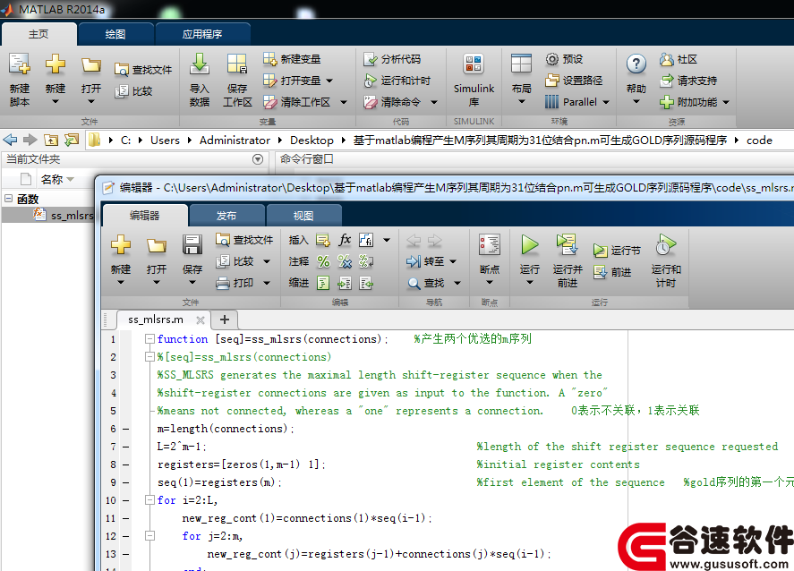Collapse the comment block fold on line 2

[x=149, y=357]
